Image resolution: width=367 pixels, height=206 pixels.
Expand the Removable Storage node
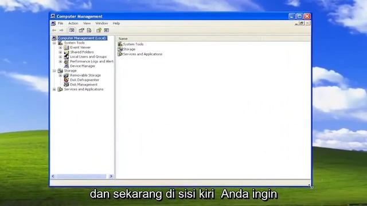60,76
